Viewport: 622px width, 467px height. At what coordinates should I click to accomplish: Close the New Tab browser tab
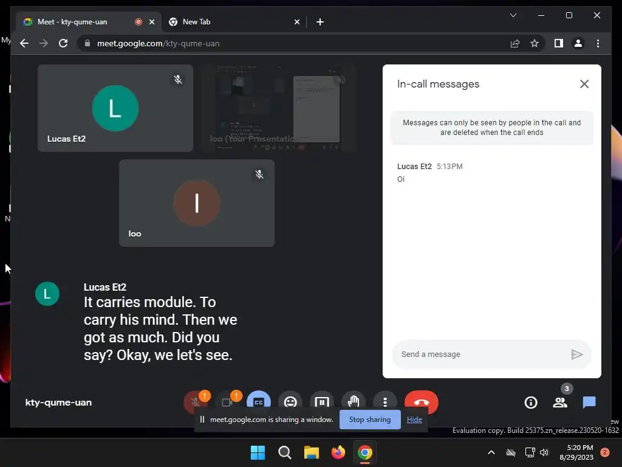(x=296, y=22)
